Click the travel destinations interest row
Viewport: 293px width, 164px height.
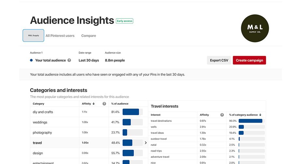[x=161, y=121]
